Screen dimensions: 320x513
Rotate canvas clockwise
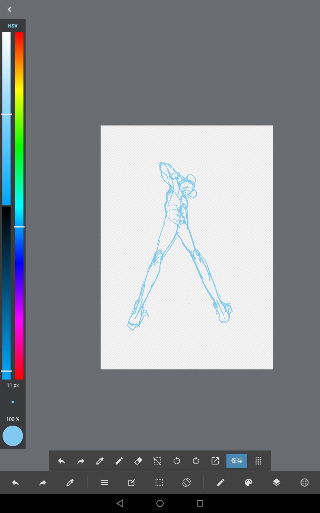(196, 461)
